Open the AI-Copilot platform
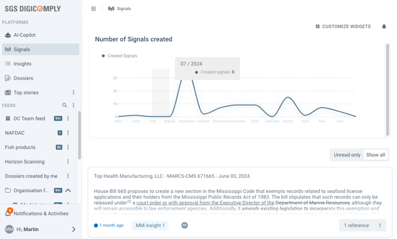Screen dimensions: 397x239 (x=24, y=35)
